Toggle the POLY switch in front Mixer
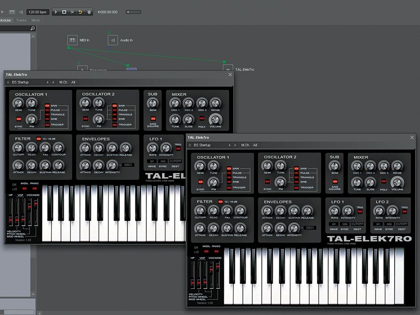Viewport: 420px width, 315px height. pyautogui.click(x=383, y=182)
